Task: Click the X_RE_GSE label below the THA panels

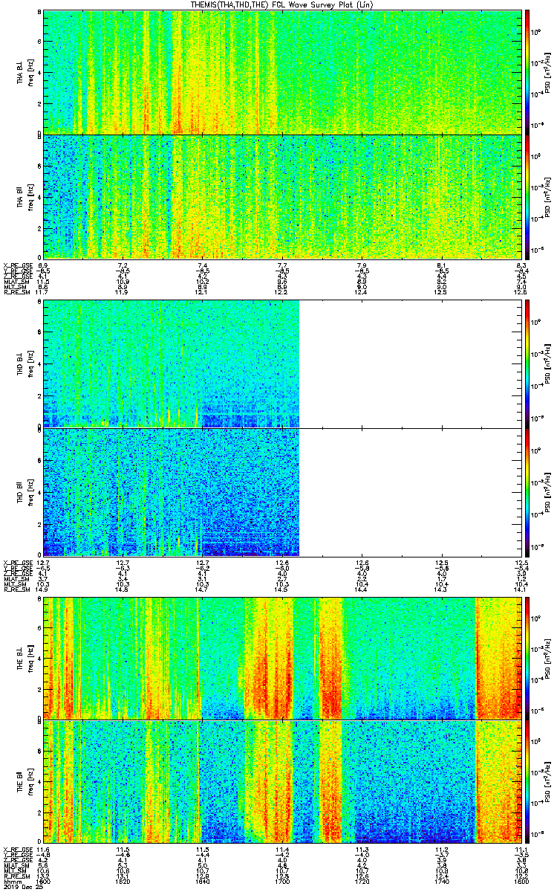Action: coord(18,265)
